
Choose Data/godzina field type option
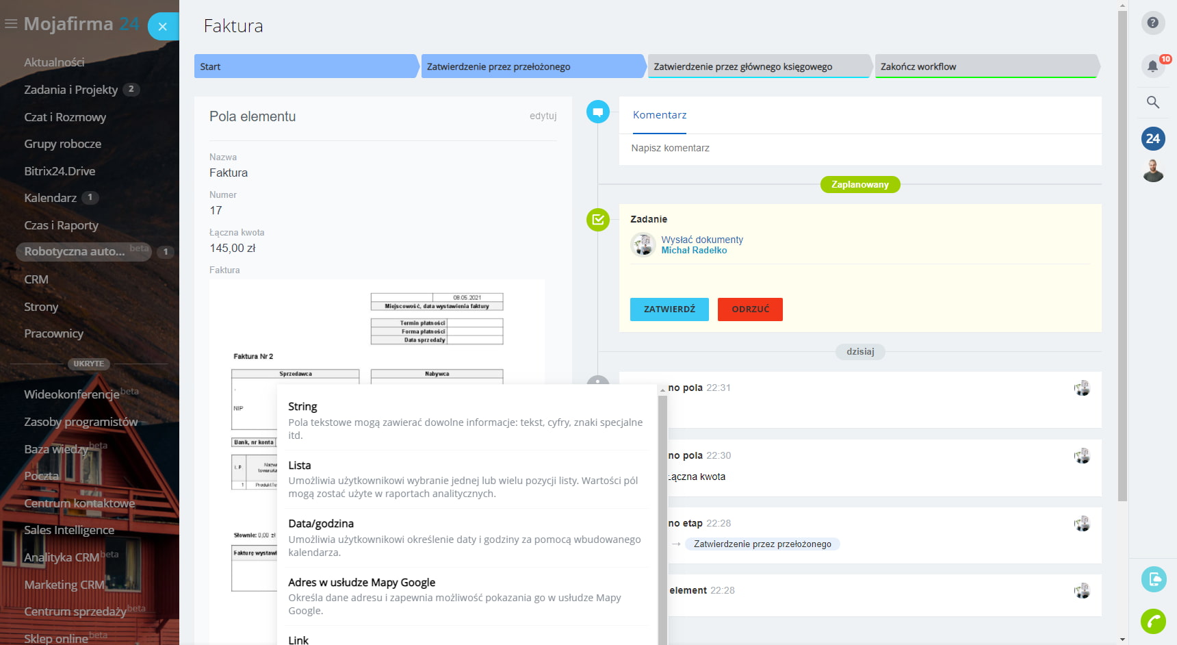[x=321, y=524]
